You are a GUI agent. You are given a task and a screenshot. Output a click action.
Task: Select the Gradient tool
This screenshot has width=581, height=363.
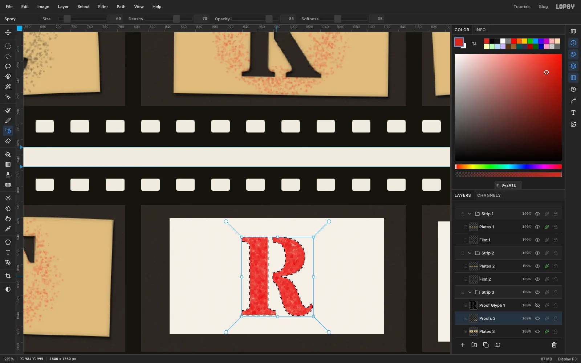(8, 164)
